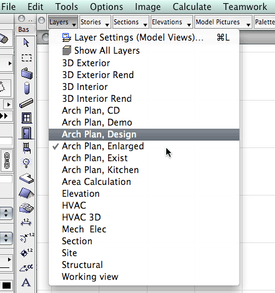Select the Text tool

point(26,282)
